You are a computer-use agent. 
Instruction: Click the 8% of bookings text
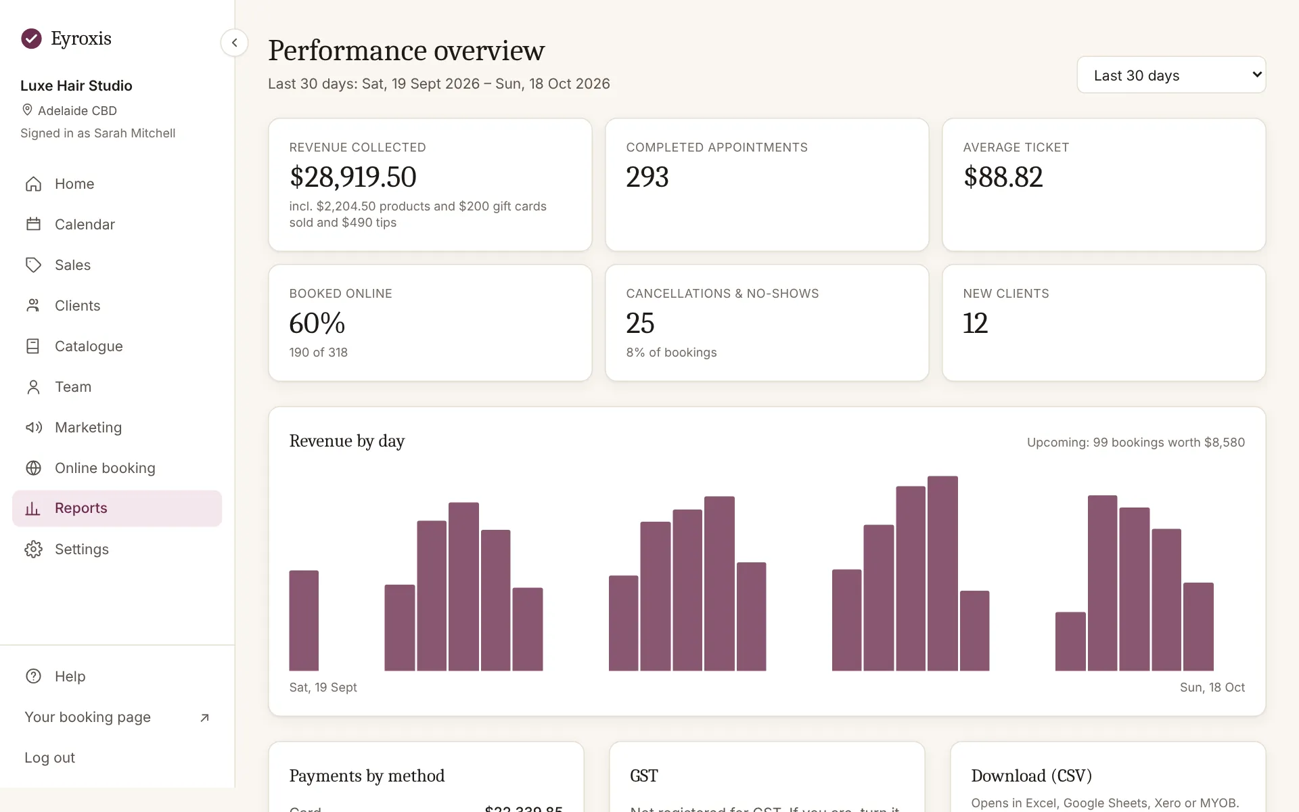click(x=671, y=353)
